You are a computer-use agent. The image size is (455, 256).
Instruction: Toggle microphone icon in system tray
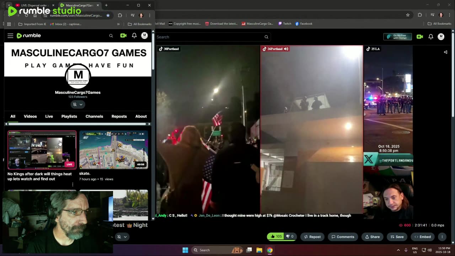coord(406,250)
